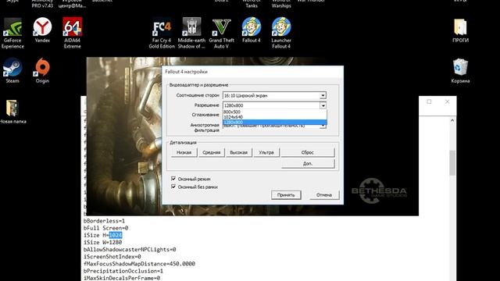
Task: Close the Notepad window
Action: pyautogui.click(x=447, y=101)
